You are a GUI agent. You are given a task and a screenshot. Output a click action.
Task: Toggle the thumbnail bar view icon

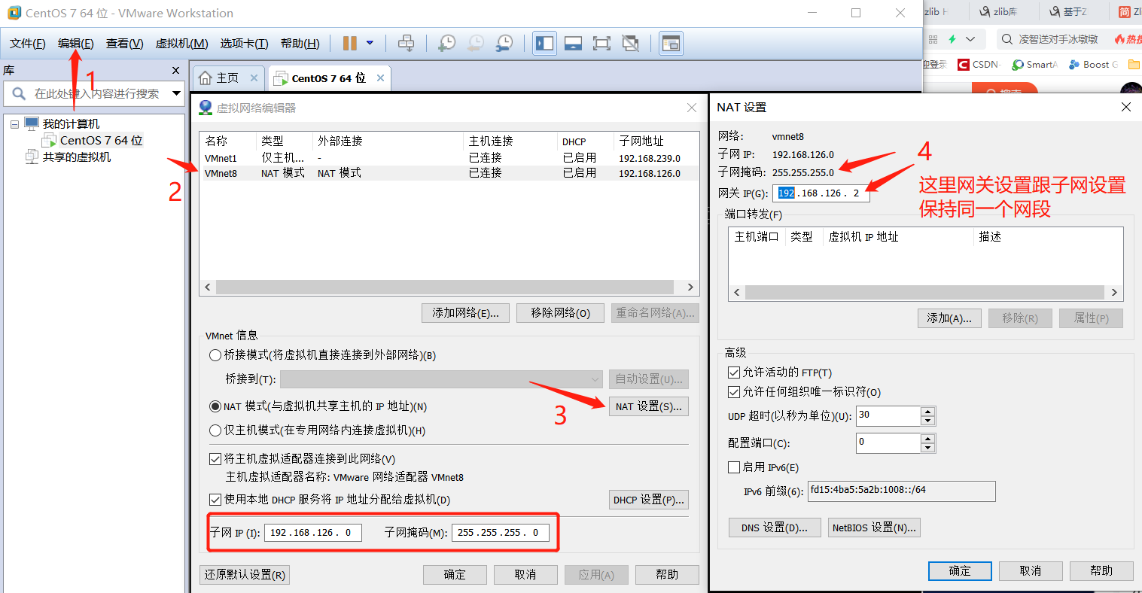tap(573, 44)
